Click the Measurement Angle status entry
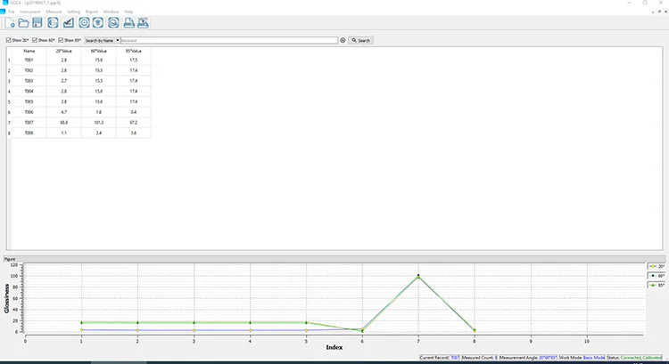This screenshot has width=669, height=364. coord(528,358)
